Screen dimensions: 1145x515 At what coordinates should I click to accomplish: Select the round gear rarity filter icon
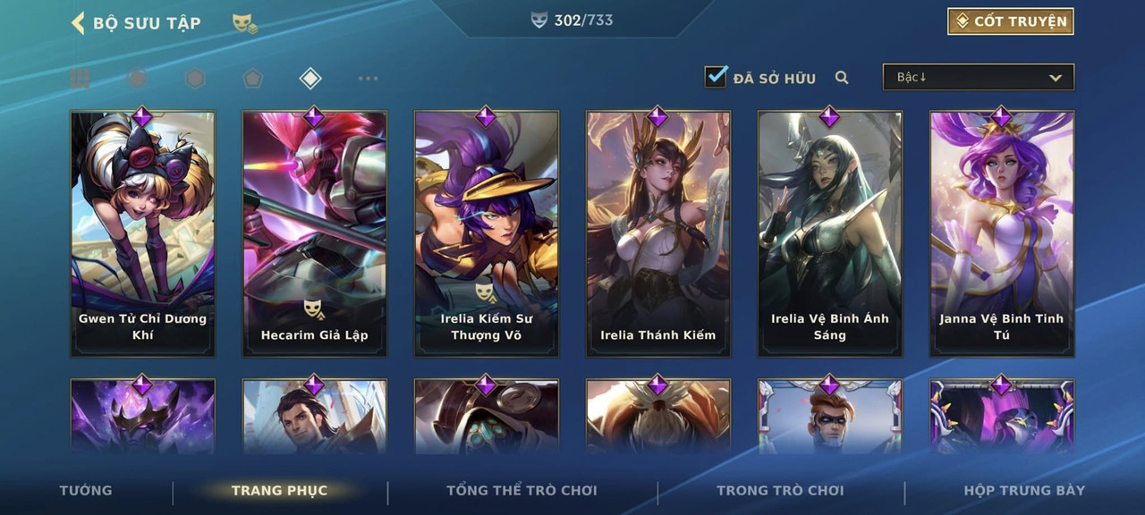[x=137, y=79]
